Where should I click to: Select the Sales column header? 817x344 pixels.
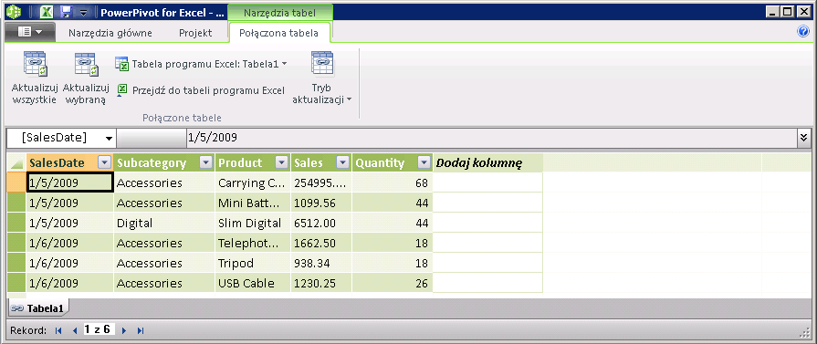321,162
